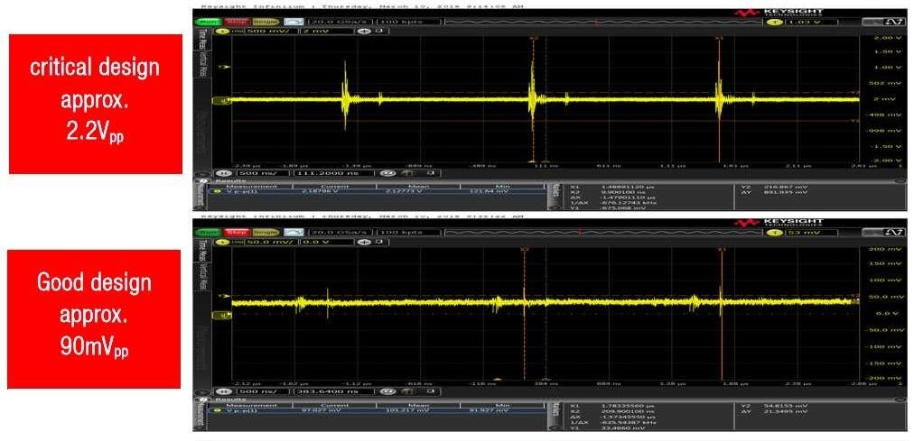This screenshot has height=441, width=914.
Task: Click 0.0 V offset field in bottom scope
Action: pos(326,242)
